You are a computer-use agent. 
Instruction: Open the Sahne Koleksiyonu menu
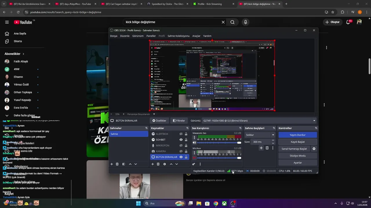179,36
